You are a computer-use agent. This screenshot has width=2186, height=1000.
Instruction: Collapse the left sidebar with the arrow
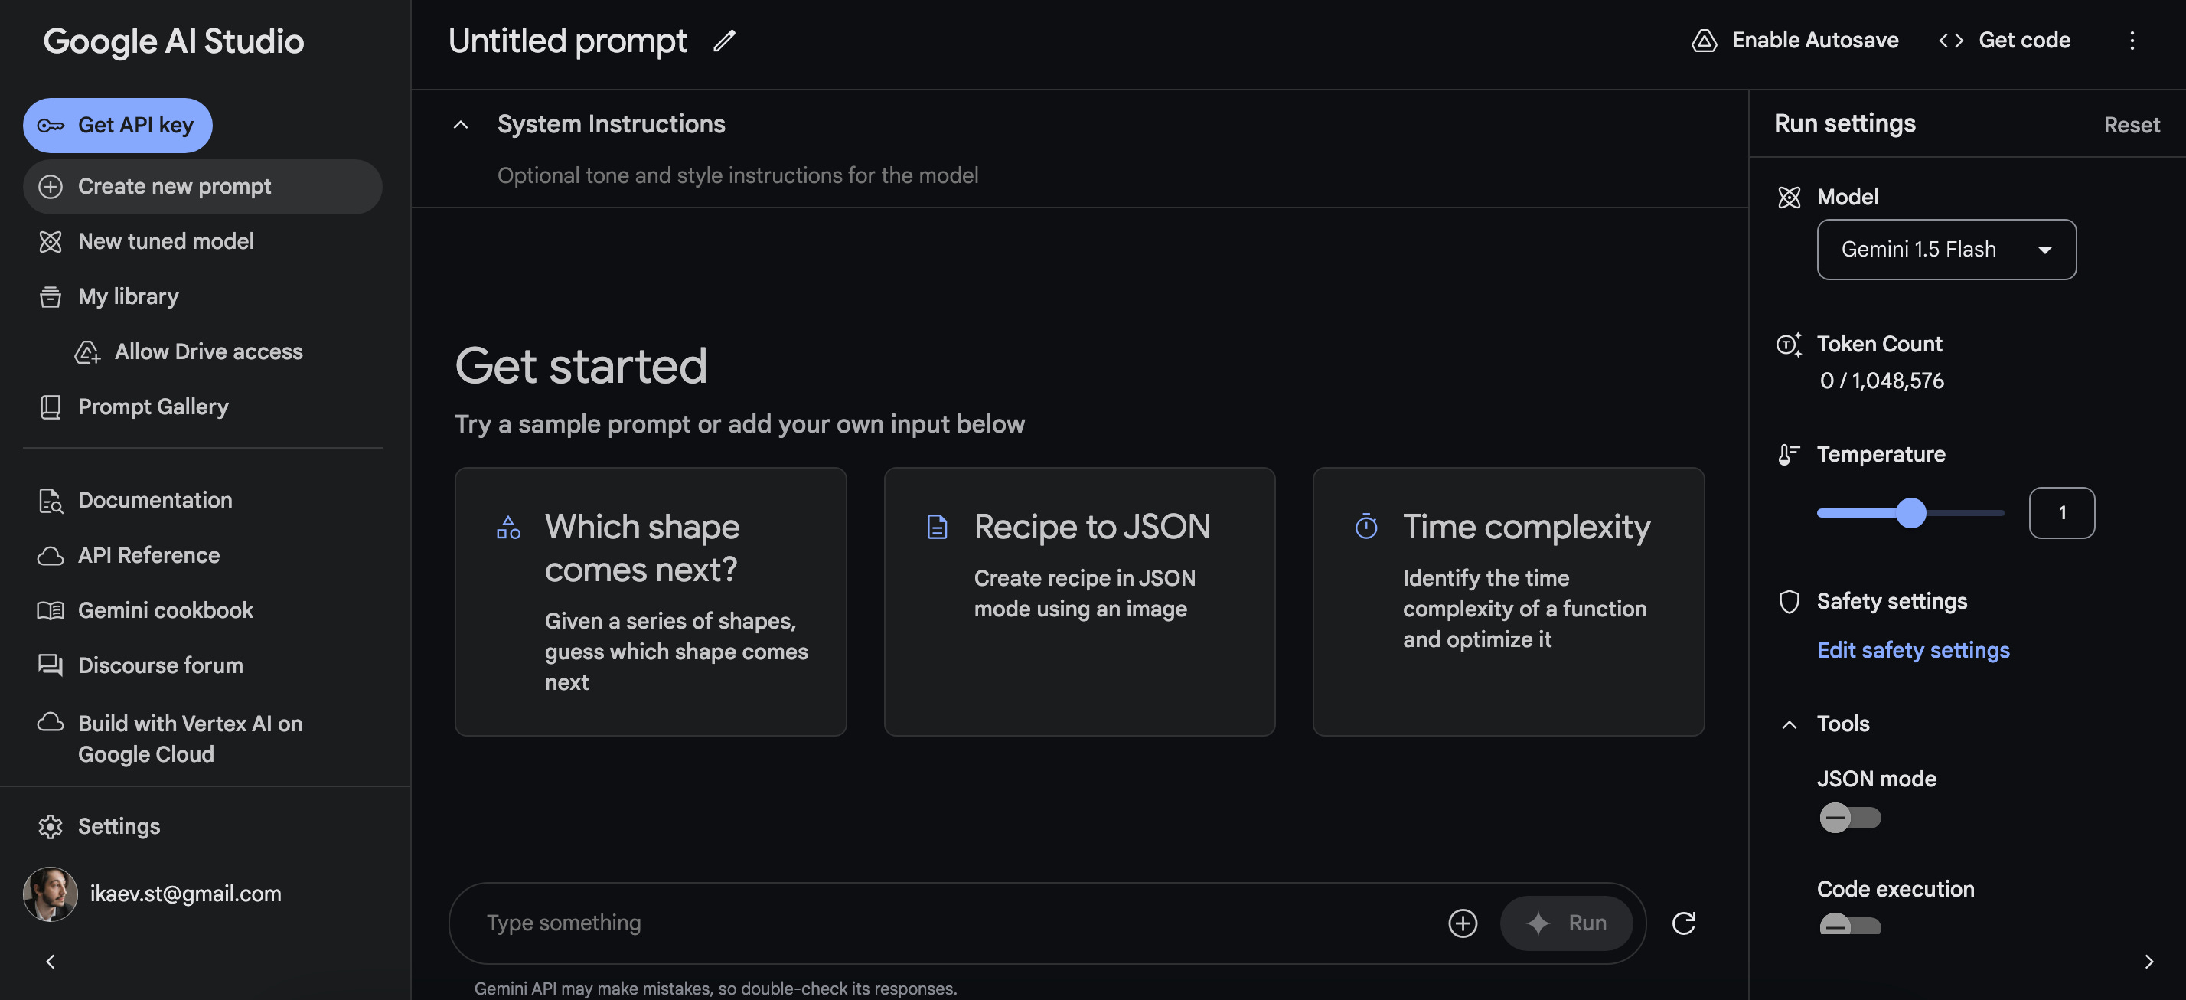coord(50,962)
